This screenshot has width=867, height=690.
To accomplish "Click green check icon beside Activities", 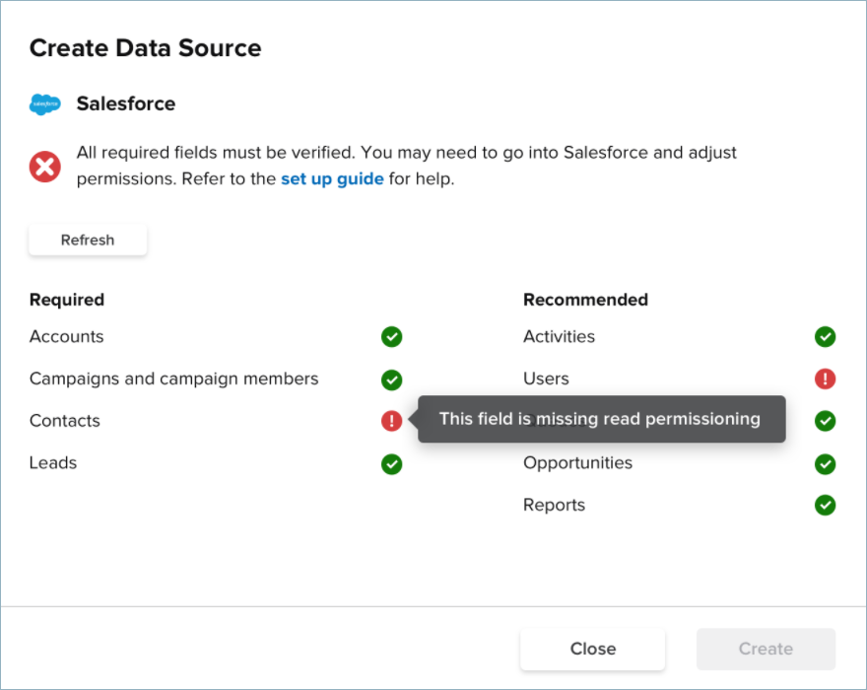I will pos(825,336).
